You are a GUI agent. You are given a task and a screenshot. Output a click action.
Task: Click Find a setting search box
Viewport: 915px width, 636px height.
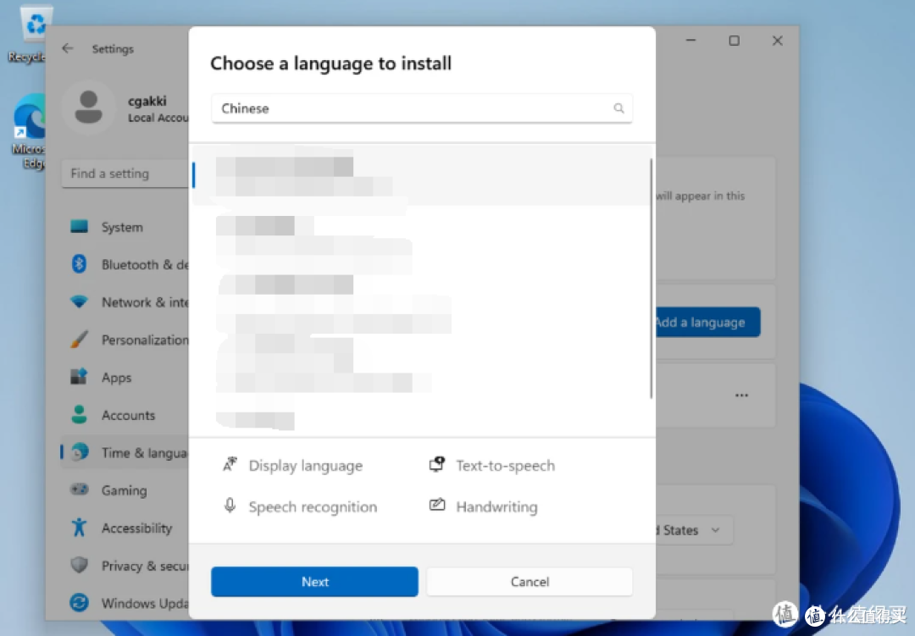[125, 174]
